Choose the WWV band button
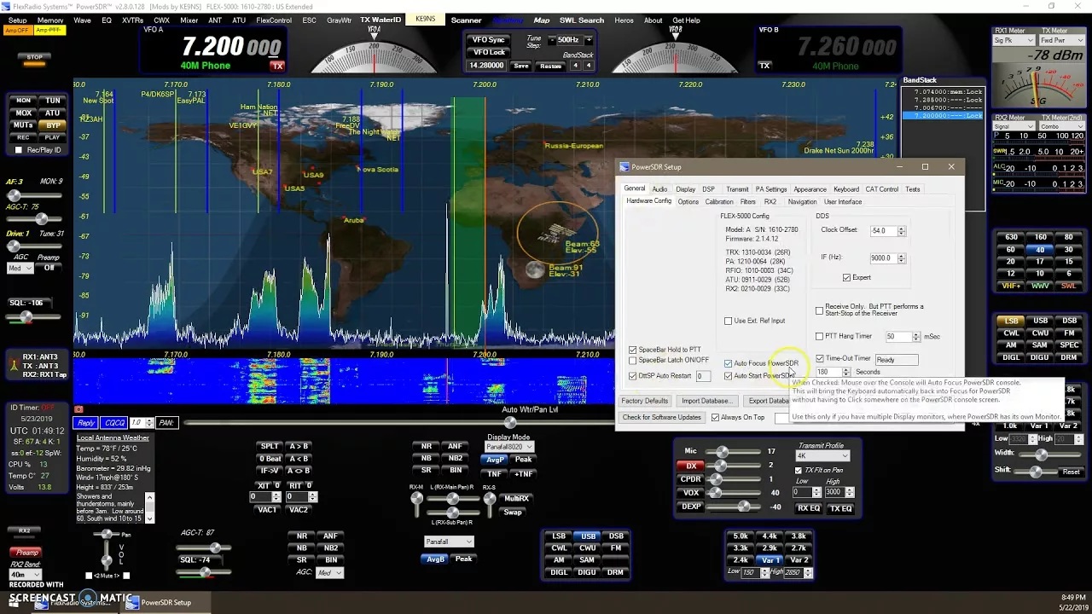1092x614 pixels. pos(1040,287)
